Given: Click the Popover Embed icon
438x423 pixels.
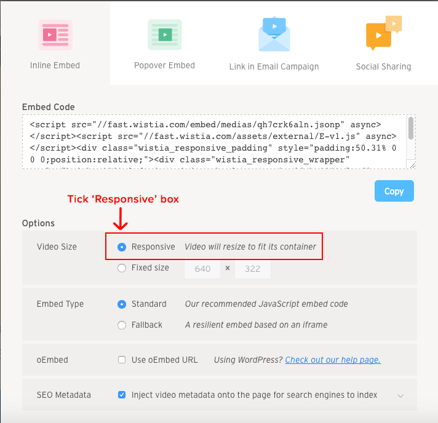Looking at the screenshot, I should coord(164,34).
